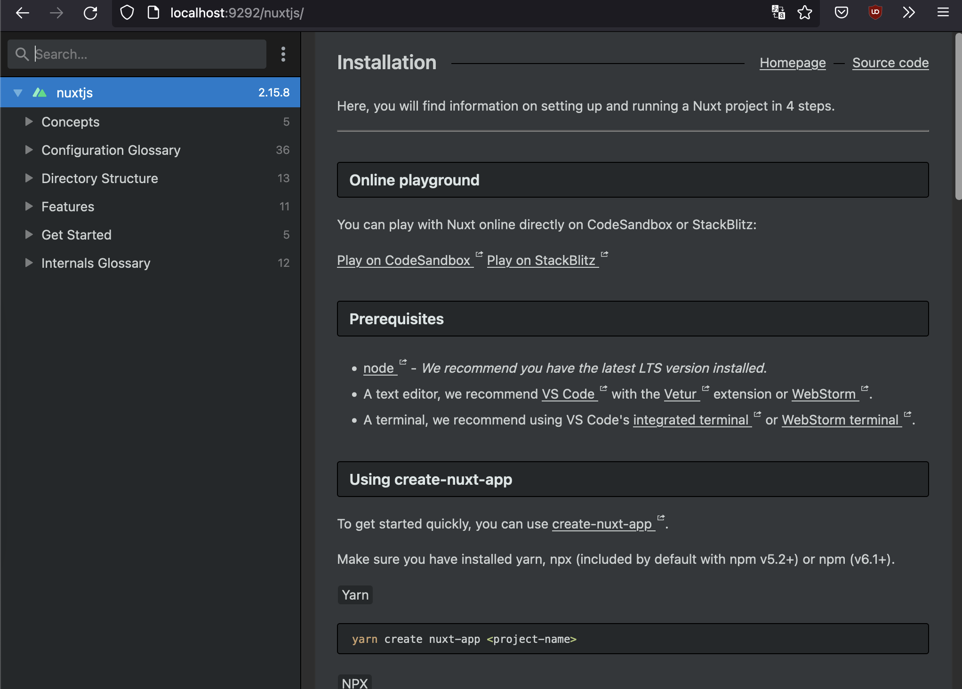Open the tracking protection shield icon
This screenshot has height=689, width=962.
127,13
